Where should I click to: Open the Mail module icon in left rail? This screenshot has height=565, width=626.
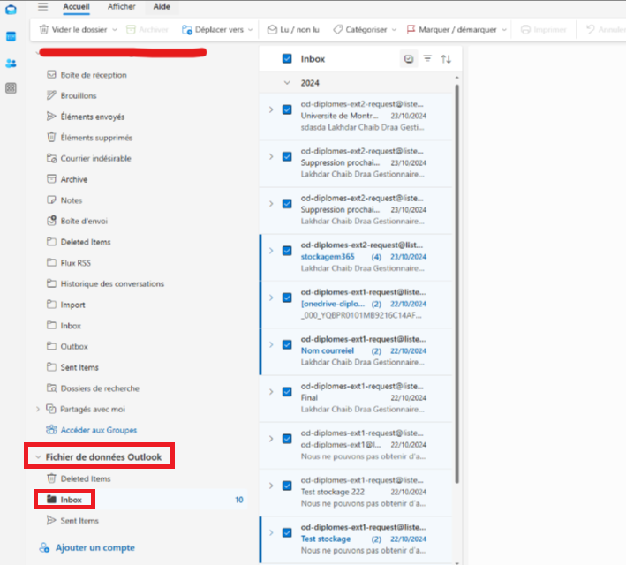click(x=11, y=10)
